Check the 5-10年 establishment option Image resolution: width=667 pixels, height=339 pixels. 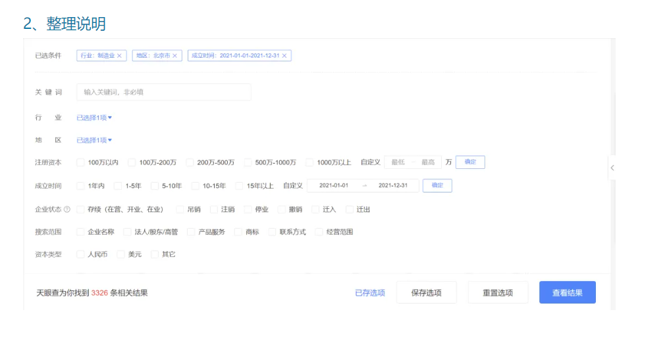tap(155, 186)
